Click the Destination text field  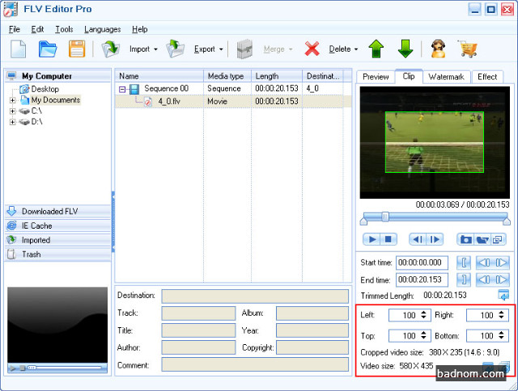click(x=255, y=296)
